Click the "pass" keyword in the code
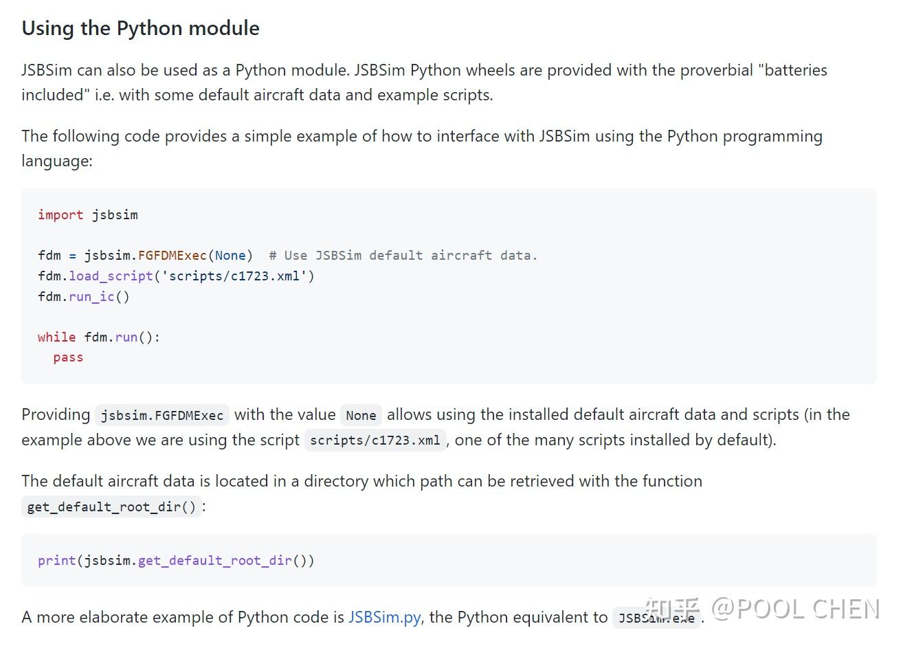903x646 pixels. tap(68, 357)
